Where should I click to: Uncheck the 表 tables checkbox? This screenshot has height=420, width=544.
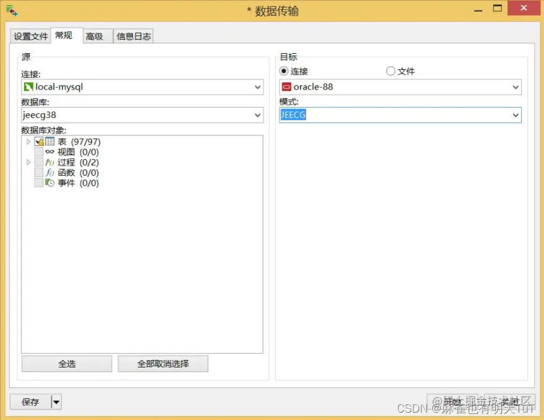click(40, 141)
